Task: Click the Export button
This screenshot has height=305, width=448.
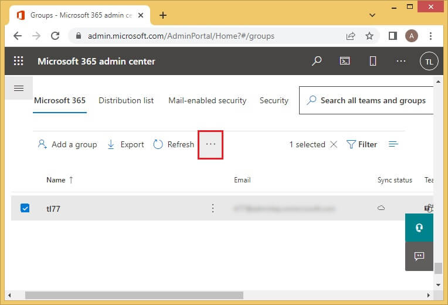Action: click(125, 144)
